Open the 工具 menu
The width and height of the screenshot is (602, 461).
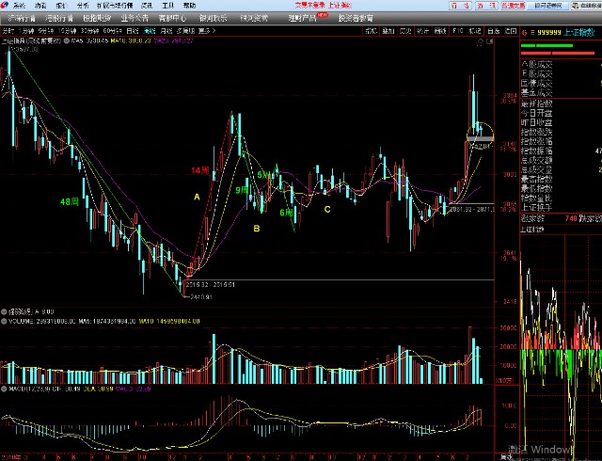[167, 6]
